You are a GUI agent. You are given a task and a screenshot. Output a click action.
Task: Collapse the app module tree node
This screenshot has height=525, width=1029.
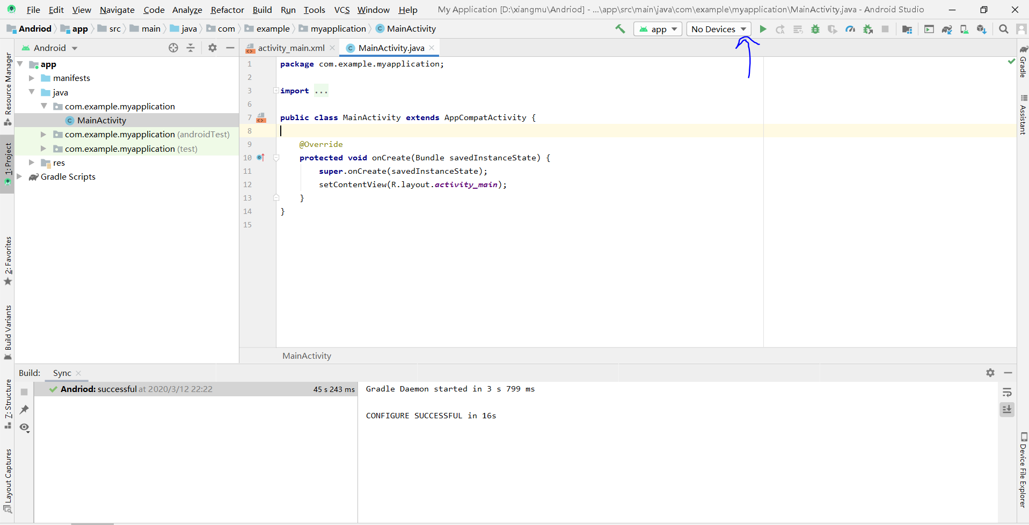(20, 64)
